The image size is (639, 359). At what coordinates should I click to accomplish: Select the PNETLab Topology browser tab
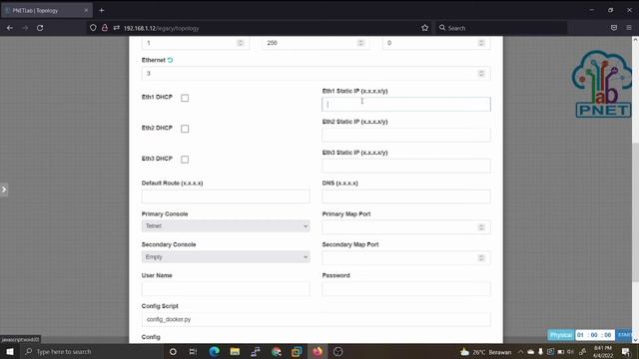click(x=46, y=11)
